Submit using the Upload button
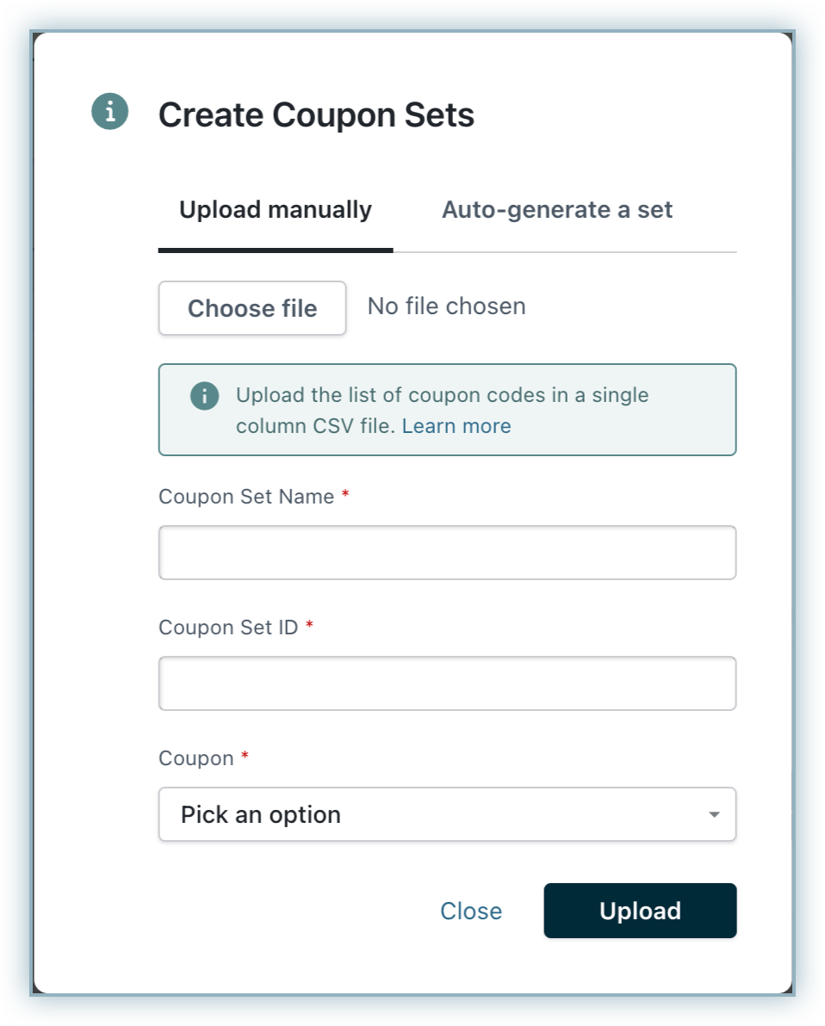The width and height of the screenshot is (825, 1026). click(640, 911)
